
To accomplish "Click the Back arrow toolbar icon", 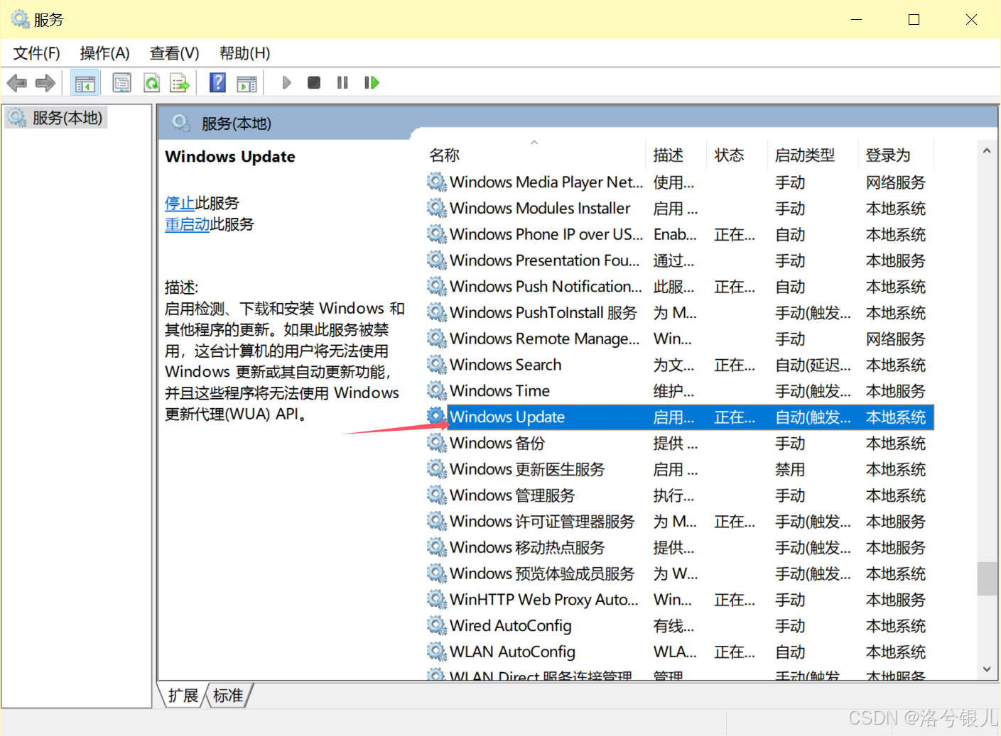I will [17, 83].
